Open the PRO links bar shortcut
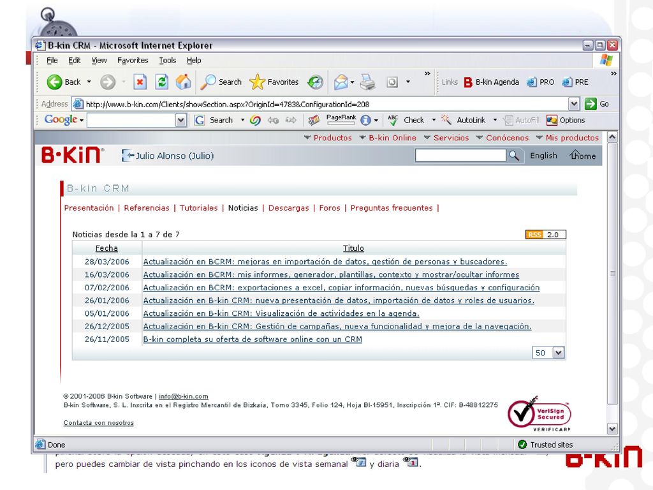The width and height of the screenshot is (653, 490). (x=531, y=82)
